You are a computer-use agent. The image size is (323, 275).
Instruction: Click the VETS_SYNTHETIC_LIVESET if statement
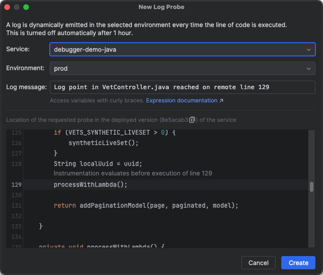pyautogui.click(x=114, y=133)
